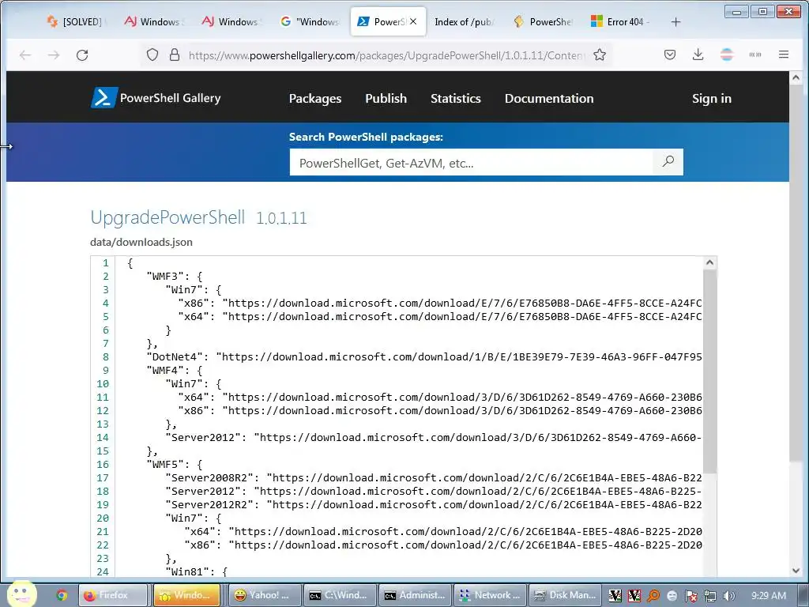The height and width of the screenshot is (607, 809).
Task: Open the striped extension icon in toolbar
Action: [727, 55]
